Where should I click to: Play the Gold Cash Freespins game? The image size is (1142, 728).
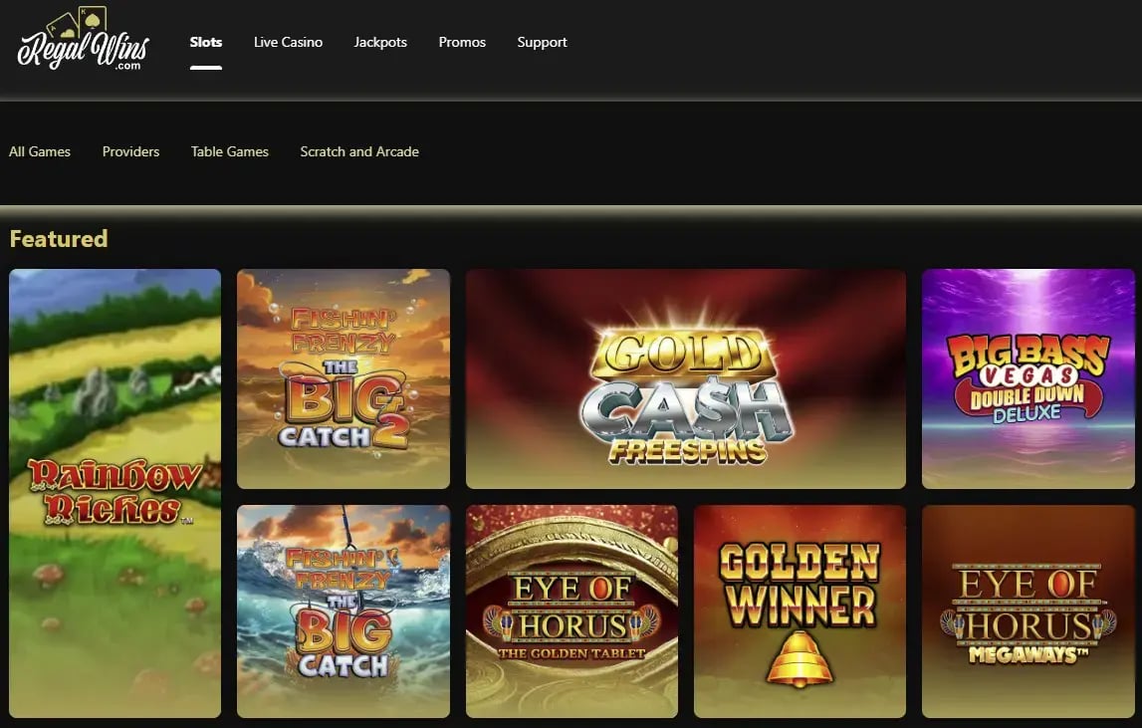685,379
